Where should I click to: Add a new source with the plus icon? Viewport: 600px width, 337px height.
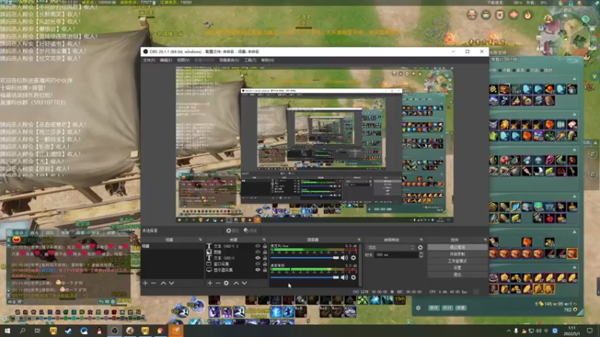click(x=210, y=283)
